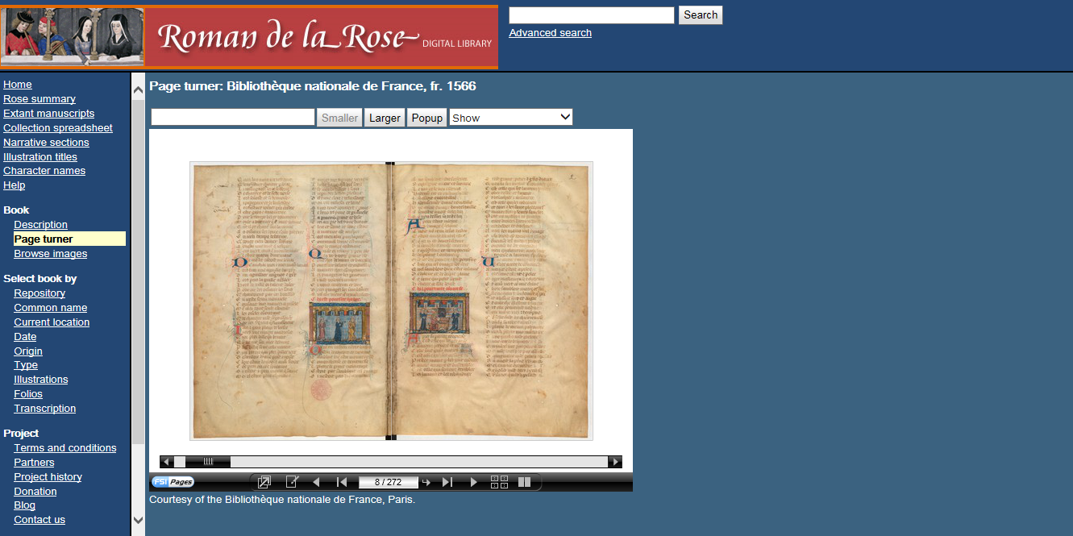Click the left manuscript page
This screenshot has width=1073, height=536.
(290, 301)
